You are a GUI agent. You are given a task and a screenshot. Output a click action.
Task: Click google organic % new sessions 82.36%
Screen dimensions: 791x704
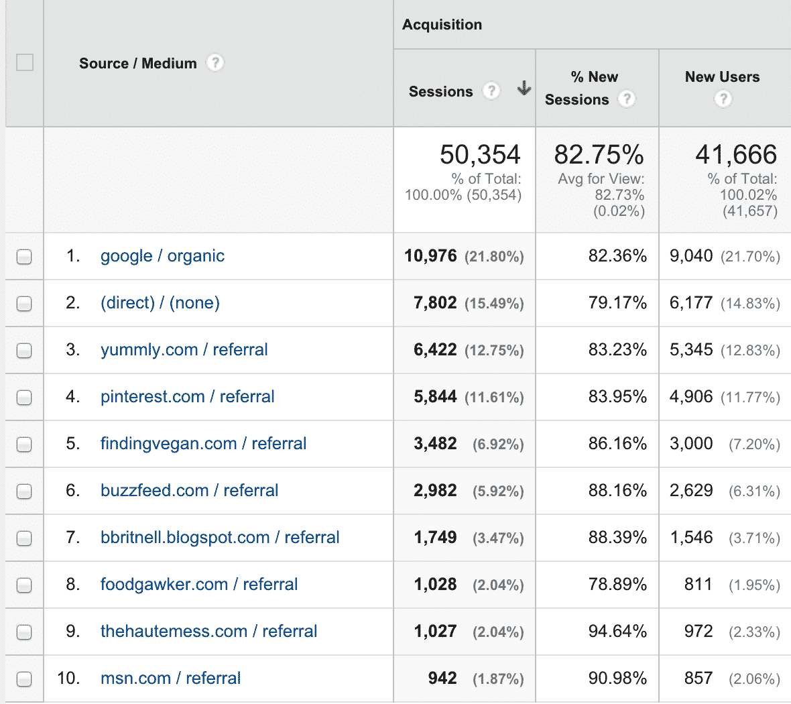click(x=617, y=256)
